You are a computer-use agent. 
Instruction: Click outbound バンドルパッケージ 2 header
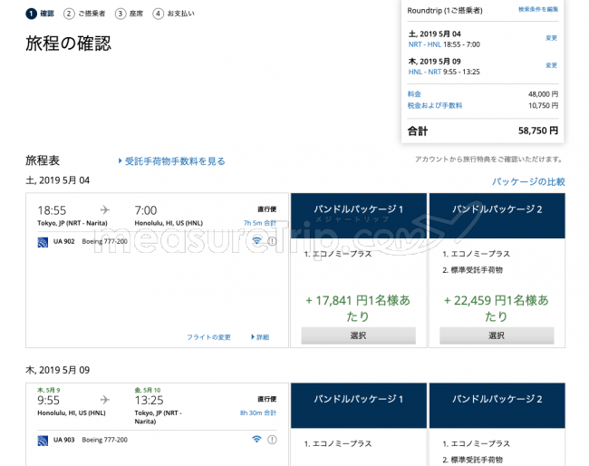point(497,216)
